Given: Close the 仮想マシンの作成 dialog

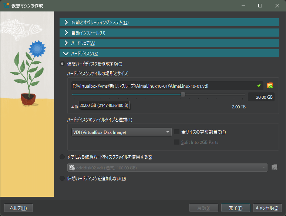Looking at the screenshot, I should tap(277, 6).
